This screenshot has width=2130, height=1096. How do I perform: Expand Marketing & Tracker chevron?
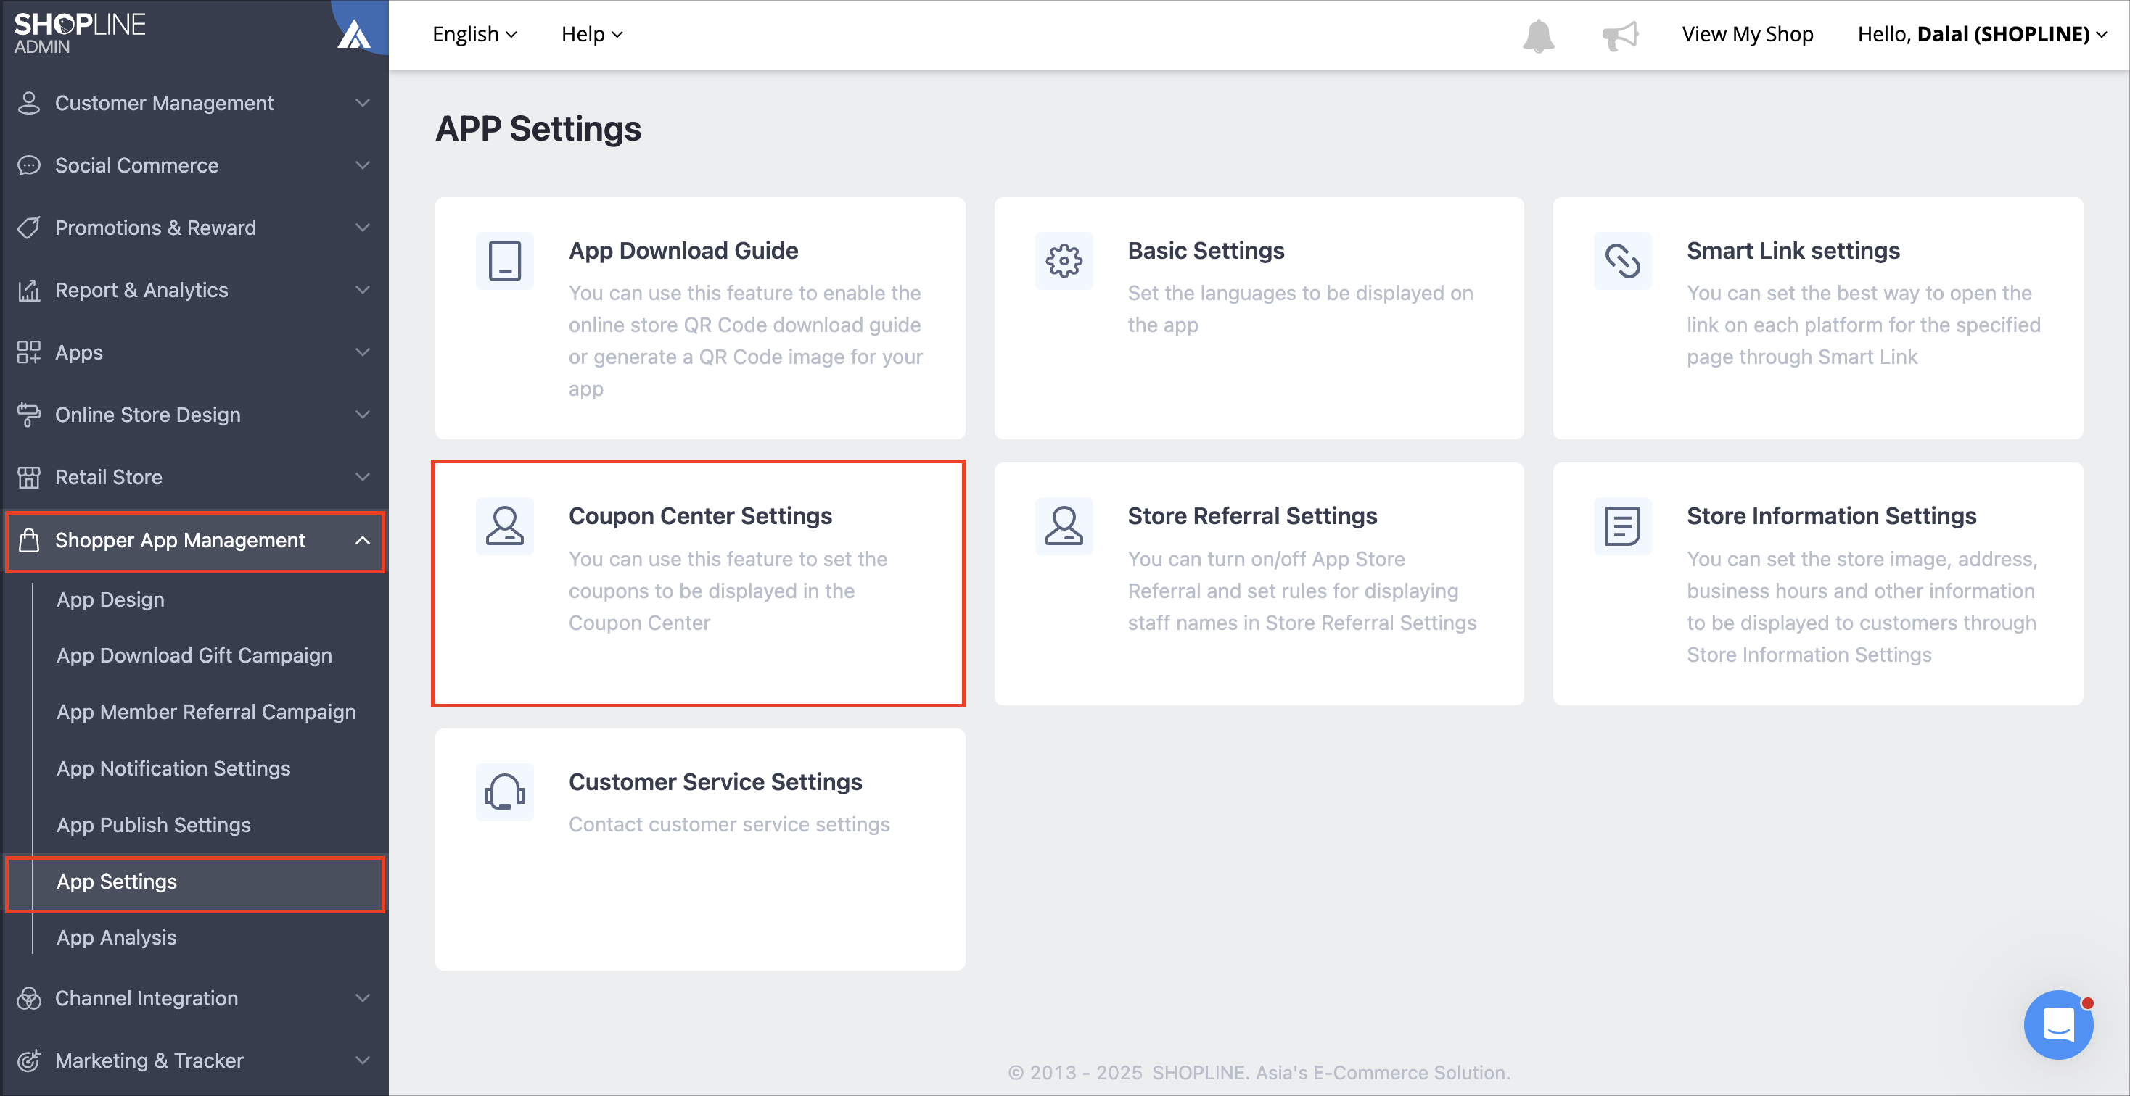362,1060
